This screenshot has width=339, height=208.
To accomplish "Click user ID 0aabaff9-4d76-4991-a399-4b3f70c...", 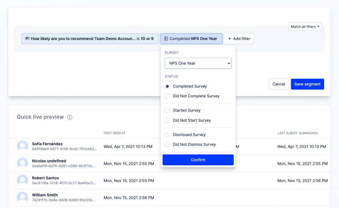I will 64,166.
